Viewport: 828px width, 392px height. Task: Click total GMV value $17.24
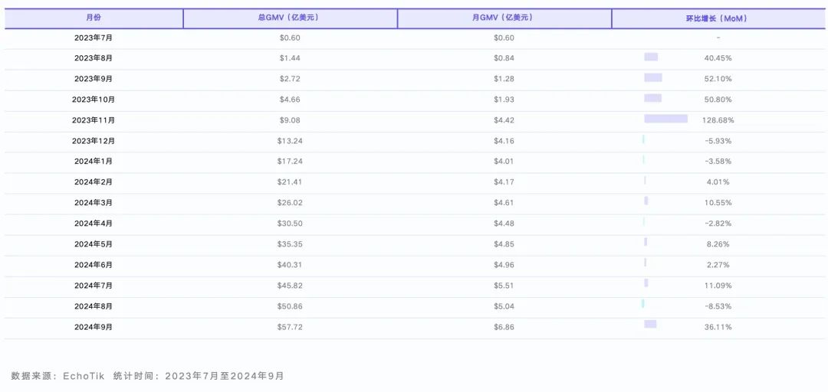290,162
